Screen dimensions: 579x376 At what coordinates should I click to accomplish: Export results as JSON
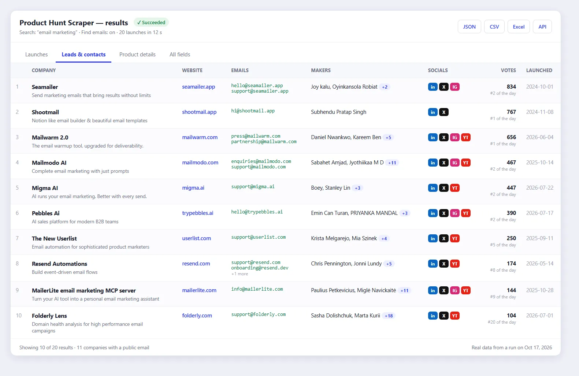469,27
